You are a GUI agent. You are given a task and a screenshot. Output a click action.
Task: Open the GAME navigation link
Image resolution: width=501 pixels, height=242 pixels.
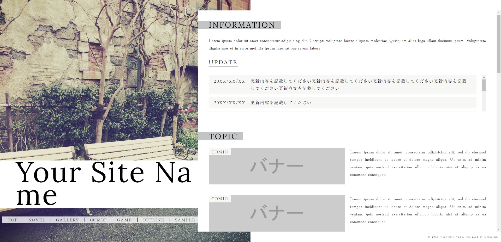click(x=124, y=220)
